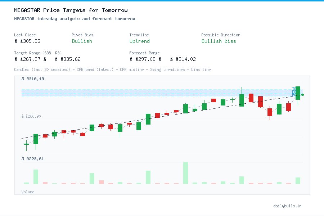Screen dimensions: 324x216
Task: Select the doji cross candle mid-chart
Action: (x=232, y=99)
